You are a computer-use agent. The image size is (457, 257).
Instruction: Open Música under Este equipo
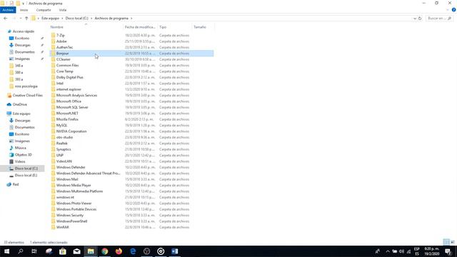click(21, 148)
